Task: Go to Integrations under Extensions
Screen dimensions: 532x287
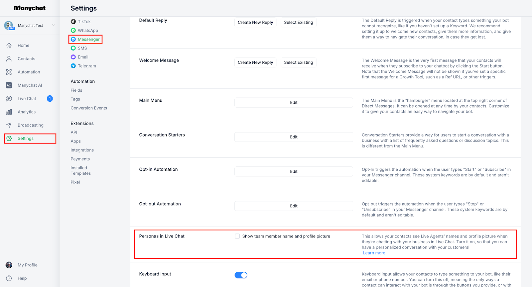Action: point(82,150)
